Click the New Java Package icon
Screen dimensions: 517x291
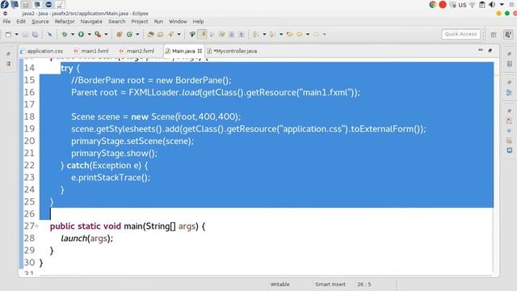coord(120,34)
